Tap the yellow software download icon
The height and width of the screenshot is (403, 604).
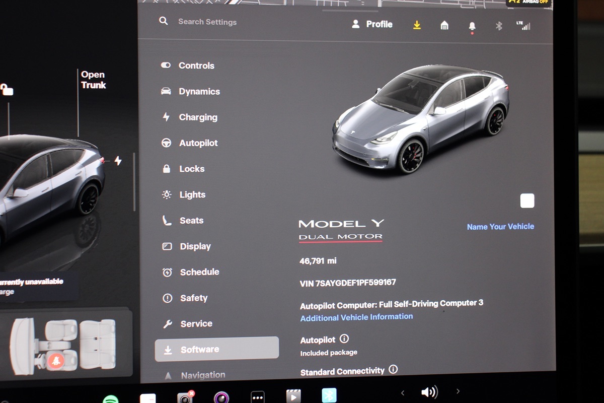(417, 25)
